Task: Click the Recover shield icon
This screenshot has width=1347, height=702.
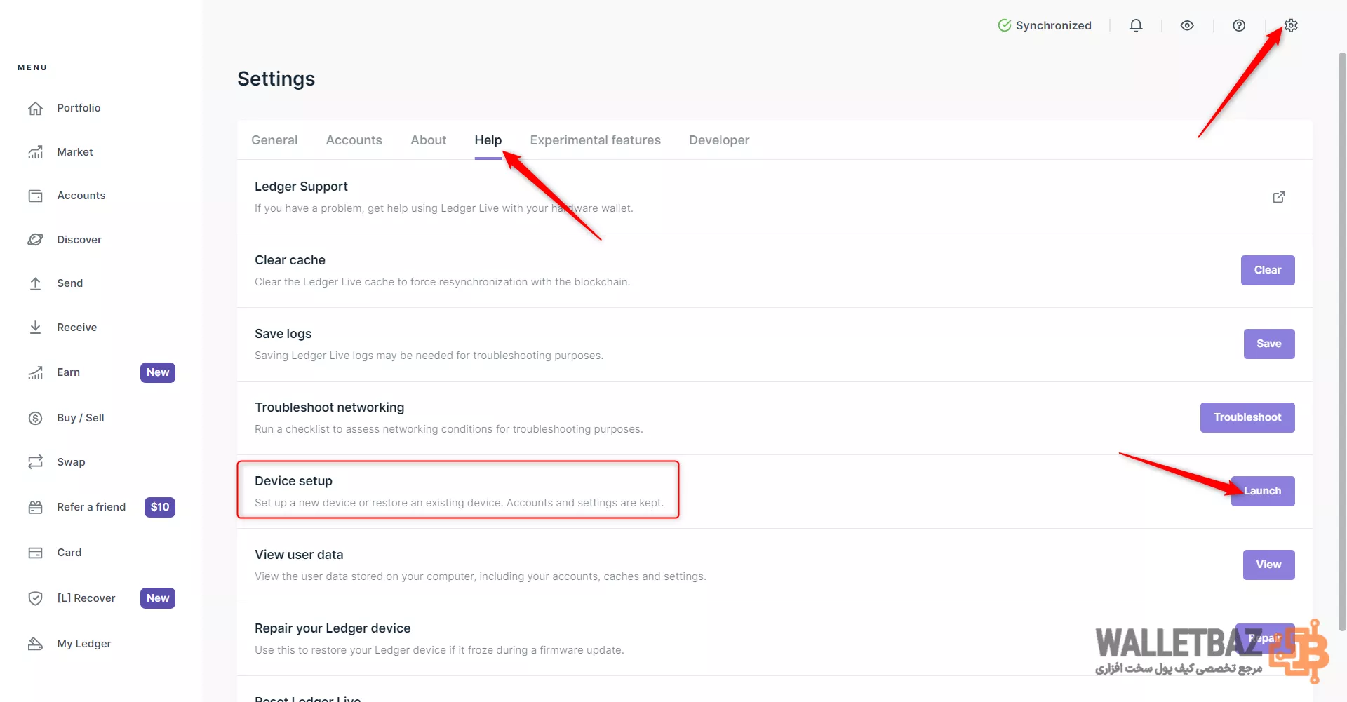Action: [36, 598]
